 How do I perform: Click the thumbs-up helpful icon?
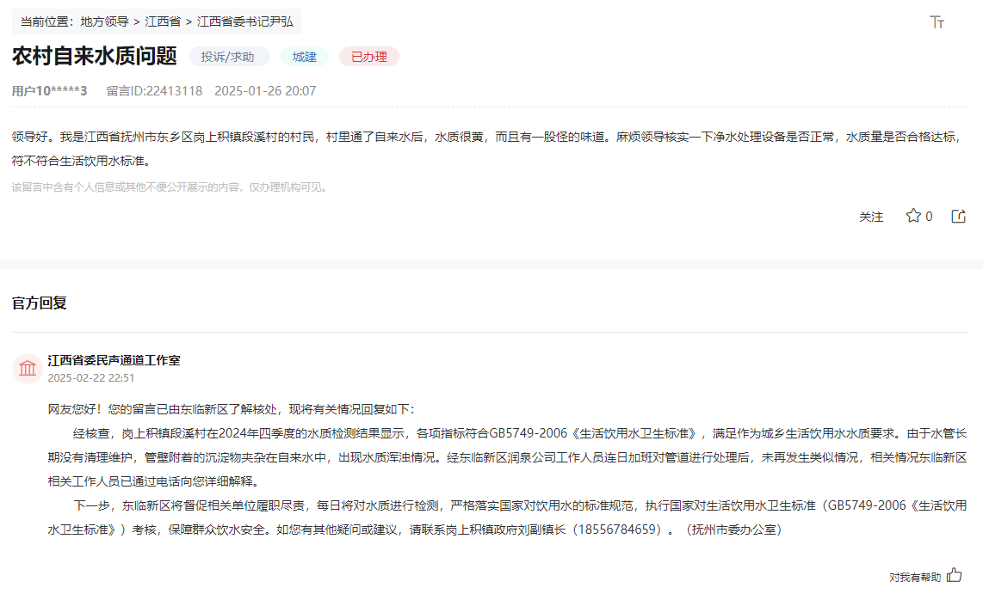[x=954, y=576]
